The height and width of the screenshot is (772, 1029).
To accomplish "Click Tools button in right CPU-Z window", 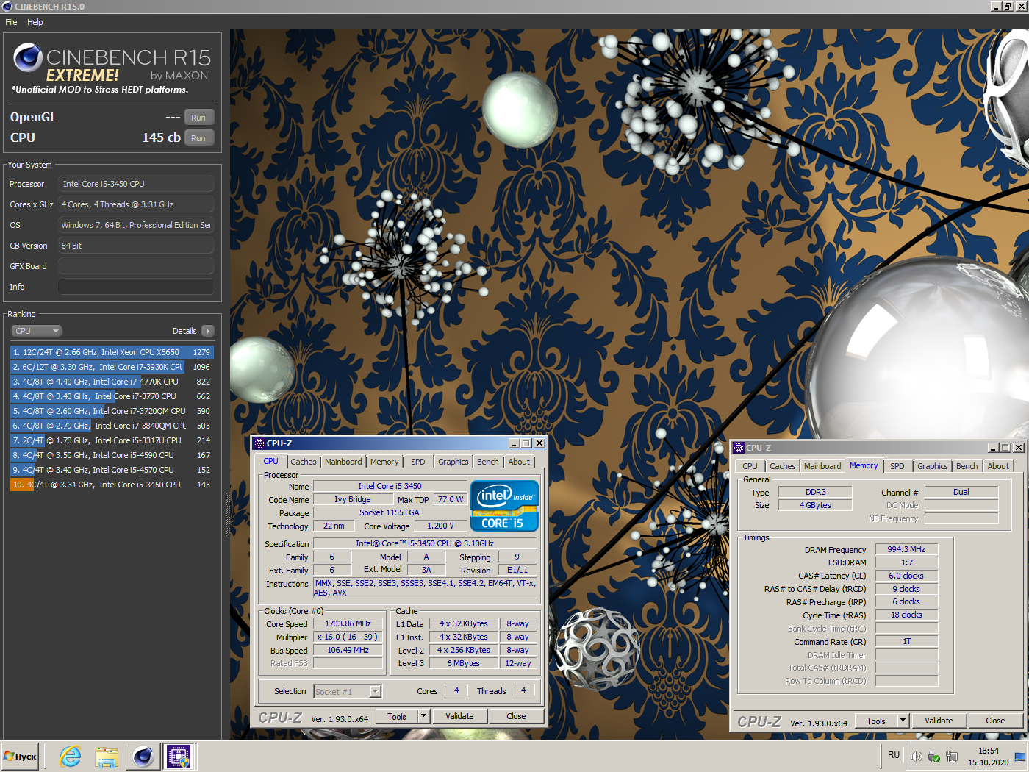I will pyautogui.click(x=876, y=721).
